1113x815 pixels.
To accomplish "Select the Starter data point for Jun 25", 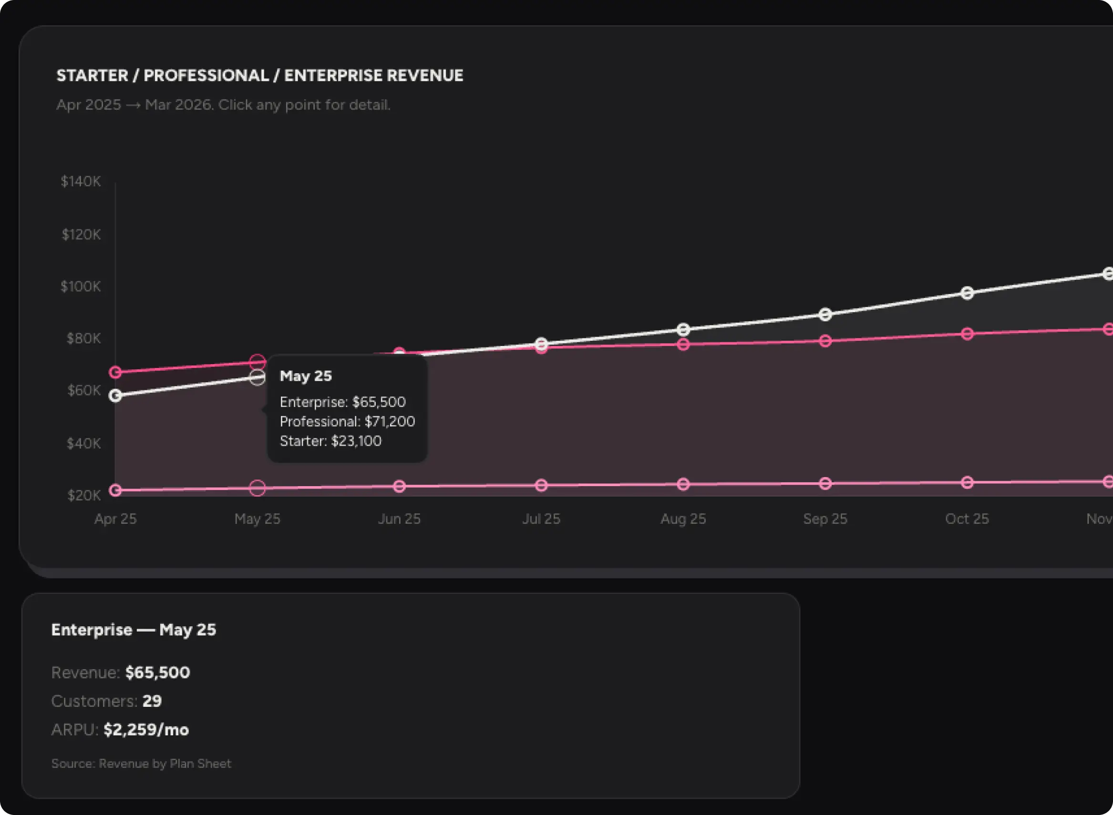I will (399, 487).
